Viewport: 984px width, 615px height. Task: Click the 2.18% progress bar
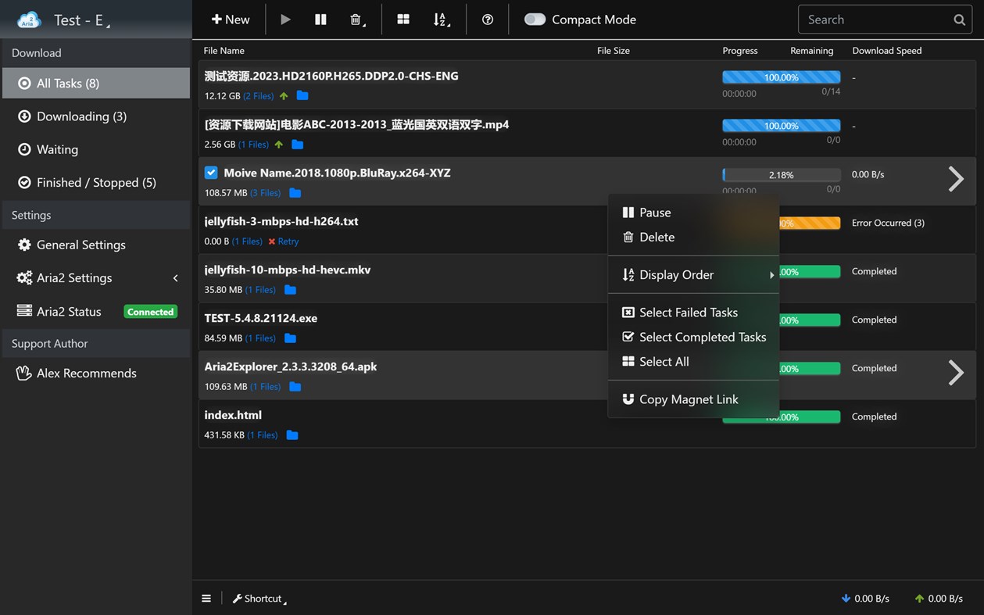click(x=781, y=174)
